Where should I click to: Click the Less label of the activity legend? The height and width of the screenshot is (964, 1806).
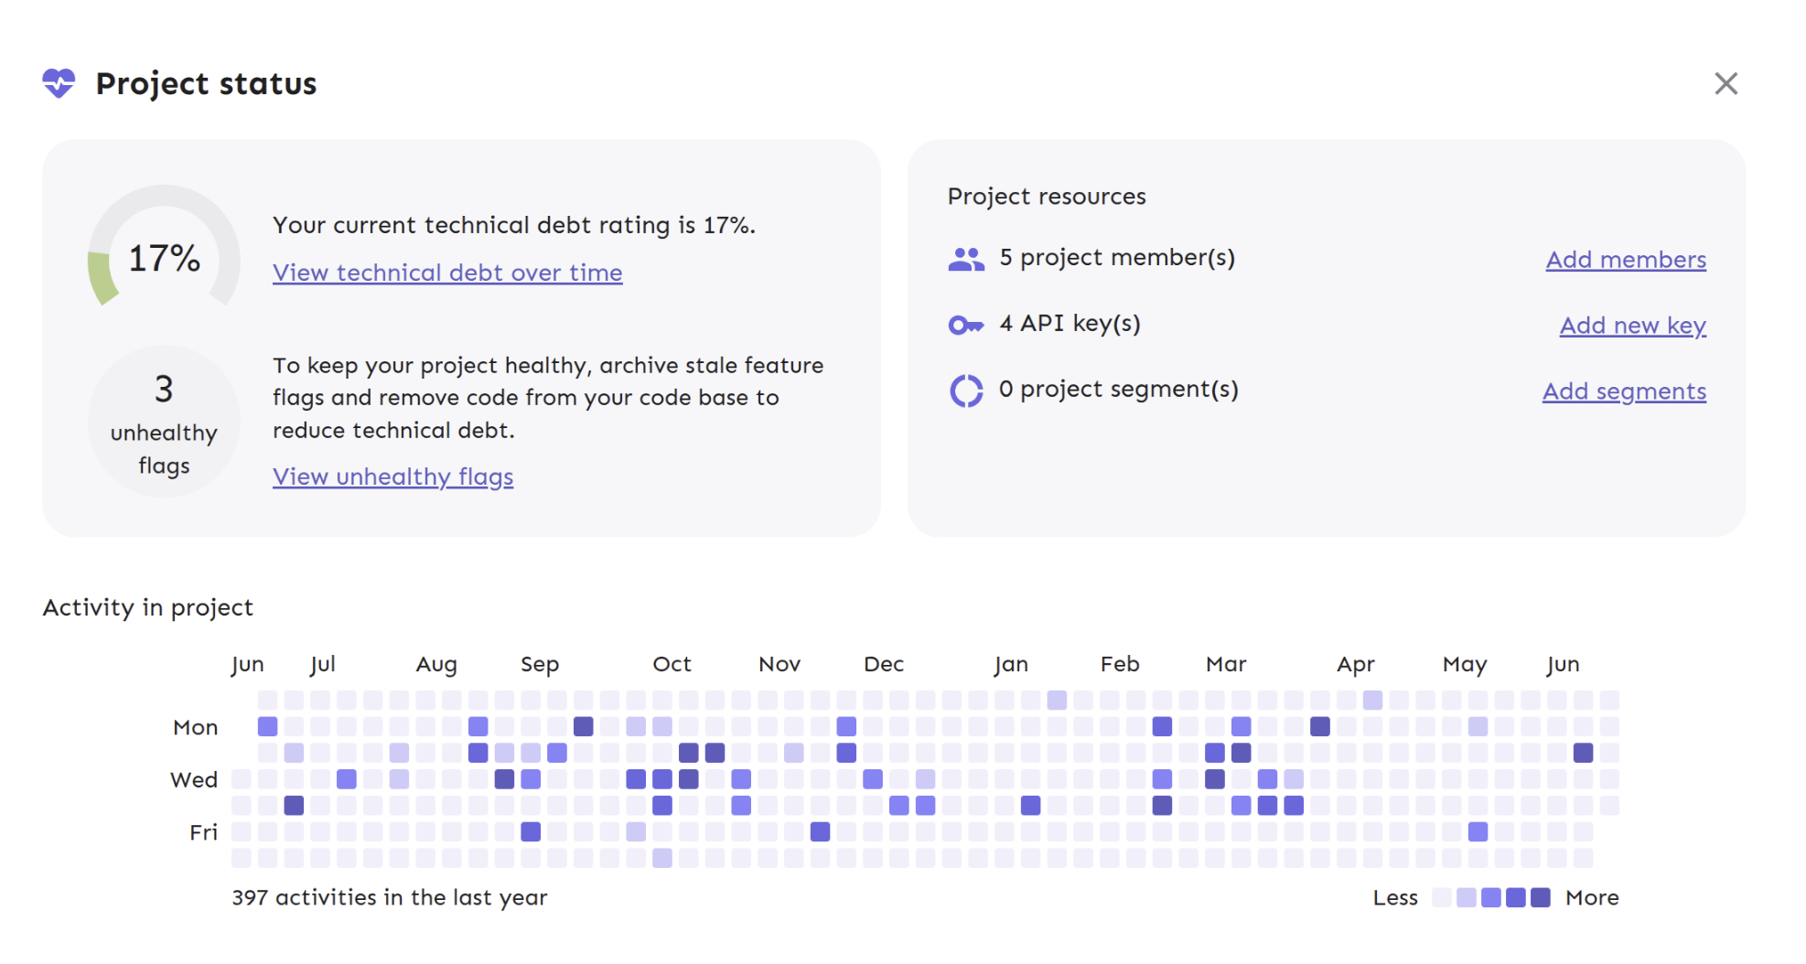tap(1394, 897)
